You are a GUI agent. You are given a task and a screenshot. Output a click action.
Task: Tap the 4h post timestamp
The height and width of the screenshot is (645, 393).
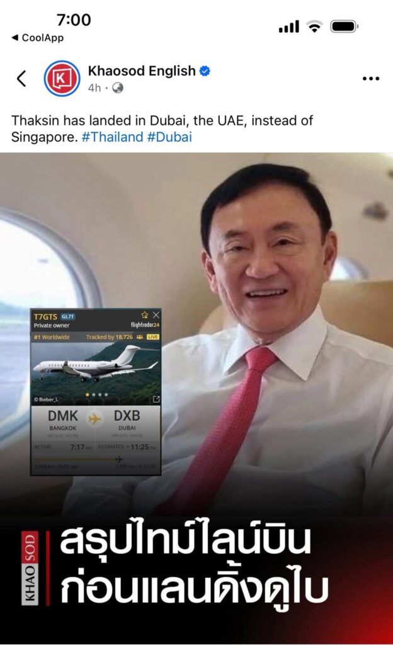pyautogui.click(x=94, y=88)
